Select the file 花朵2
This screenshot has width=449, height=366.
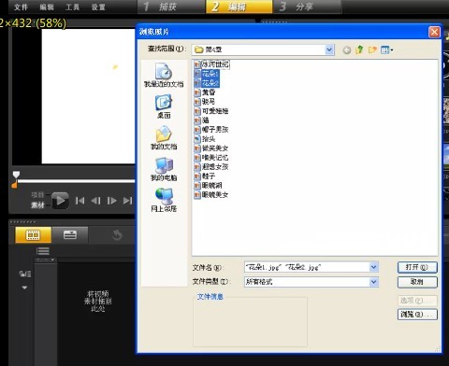pyautogui.click(x=207, y=83)
